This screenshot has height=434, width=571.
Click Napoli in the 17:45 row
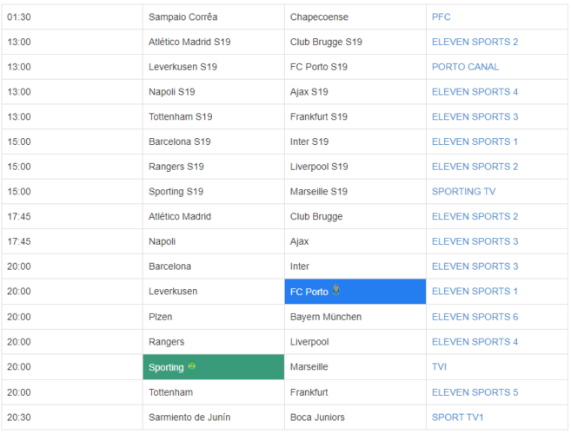pyautogui.click(x=214, y=241)
